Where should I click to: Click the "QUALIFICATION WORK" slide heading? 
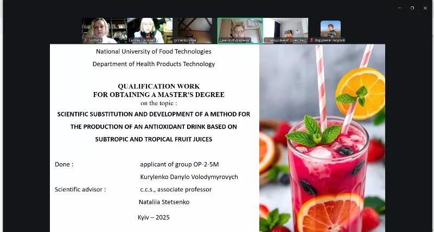[x=158, y=86]
